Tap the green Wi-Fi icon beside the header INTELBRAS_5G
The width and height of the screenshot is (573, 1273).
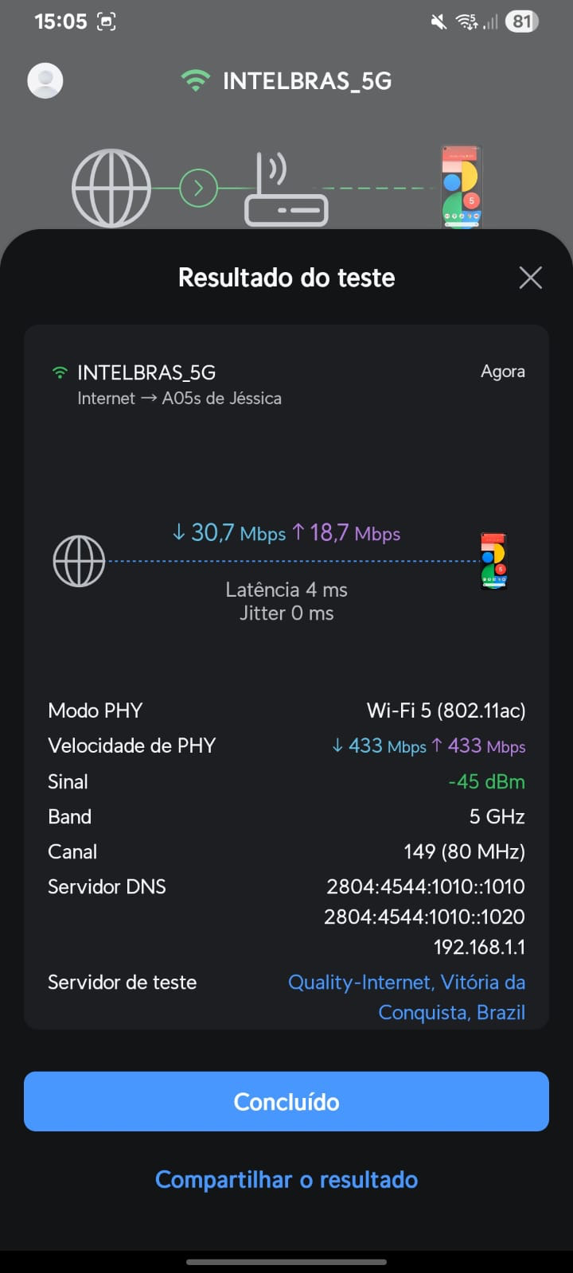point(195,80)
